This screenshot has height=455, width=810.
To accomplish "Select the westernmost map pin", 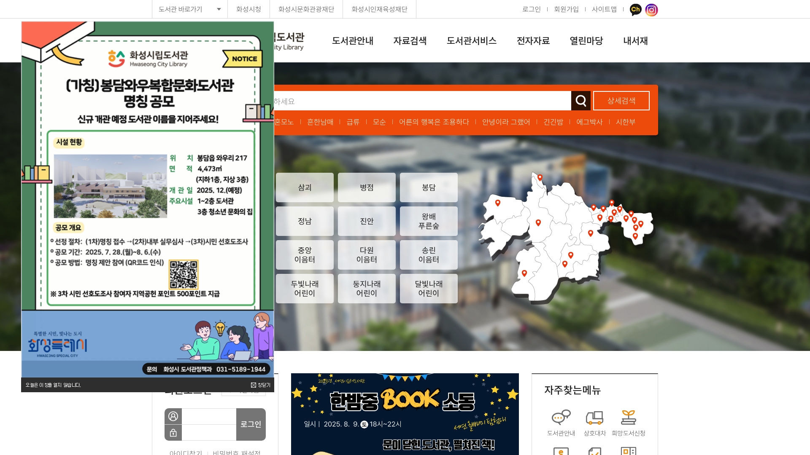I will (498, 203).
